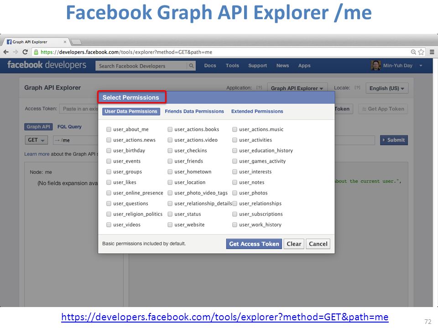Switch to Friends Data Permissions tab
This screenshot has width=438, height=328.
194,111
